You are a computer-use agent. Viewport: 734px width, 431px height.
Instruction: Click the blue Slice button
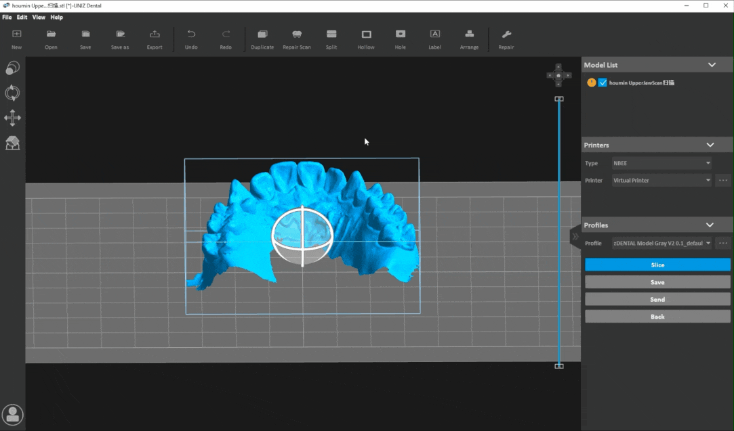click(x=657, y=265)
